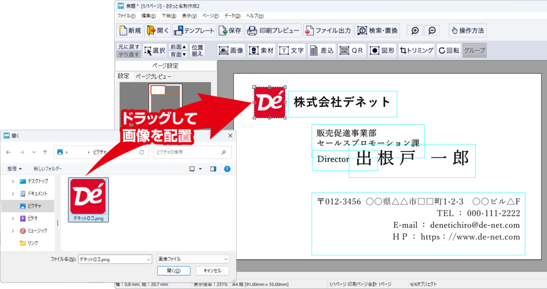Select the 文字 (Text) tool
The width and height of the screenshot is (547, 289).
point(291,50)
